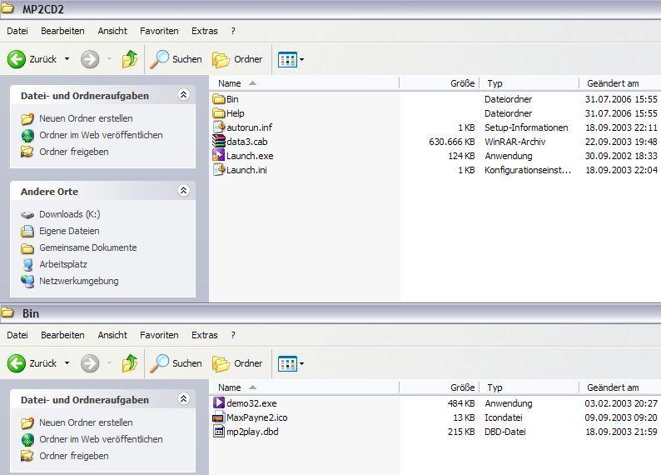Click Ordner im Web veröffentlichen in MP2CD2 window
The width and height of the screenshot is (661, 475).
(x=92, y=135)
